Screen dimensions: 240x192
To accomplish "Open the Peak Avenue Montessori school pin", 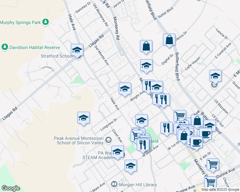I will [x=108, y=140].
